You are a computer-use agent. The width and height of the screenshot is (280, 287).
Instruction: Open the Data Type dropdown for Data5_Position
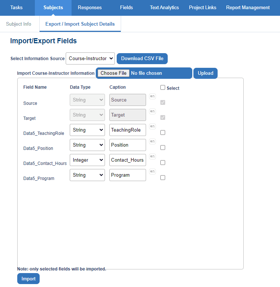[x=87, y=145]
